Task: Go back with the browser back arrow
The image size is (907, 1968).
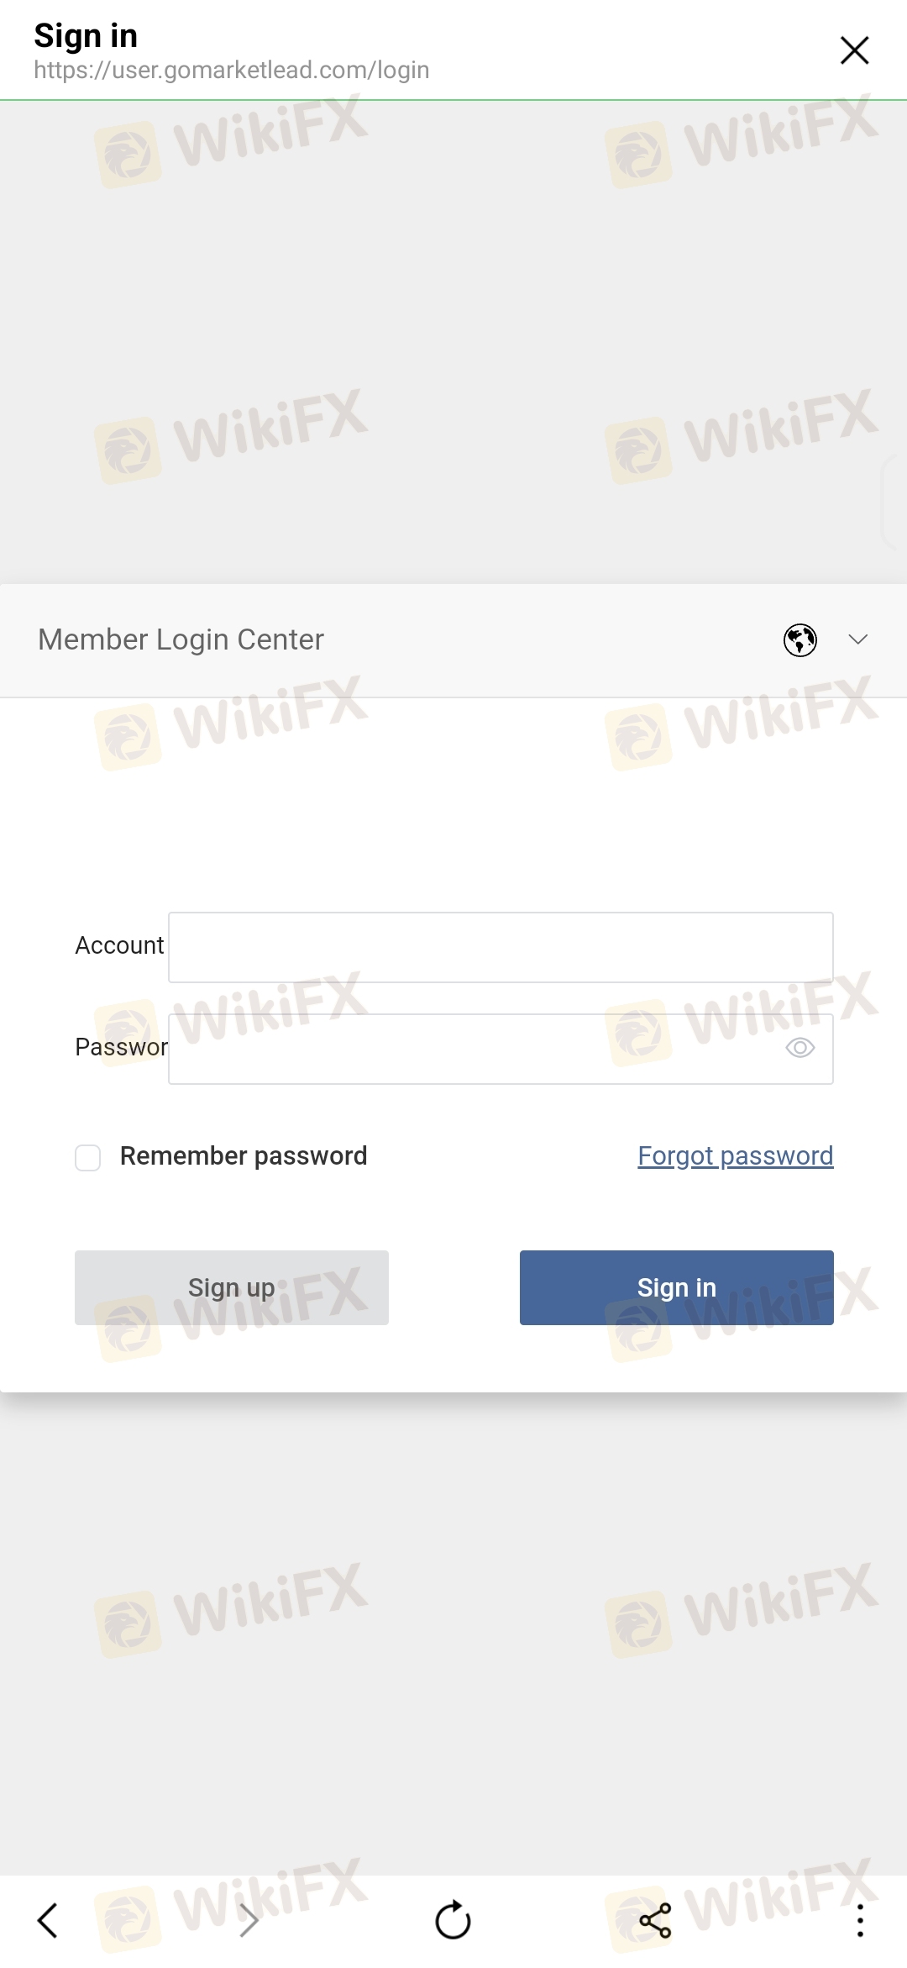Action: tap(48, 1921)
